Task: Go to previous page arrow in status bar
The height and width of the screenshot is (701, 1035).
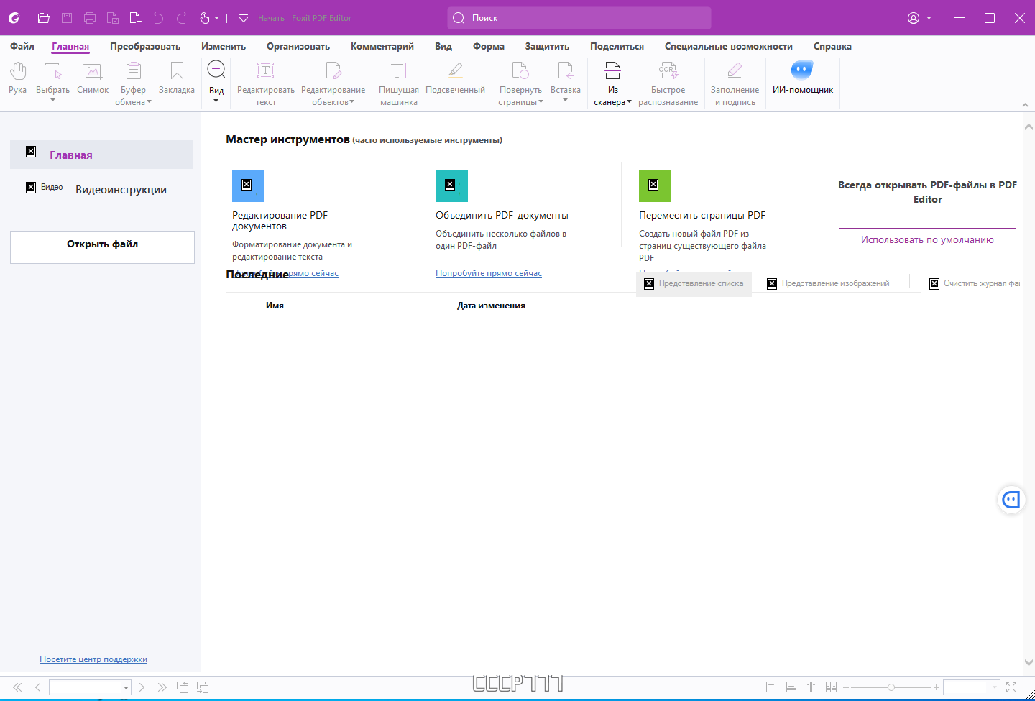Action: click(x=38, y=687)
